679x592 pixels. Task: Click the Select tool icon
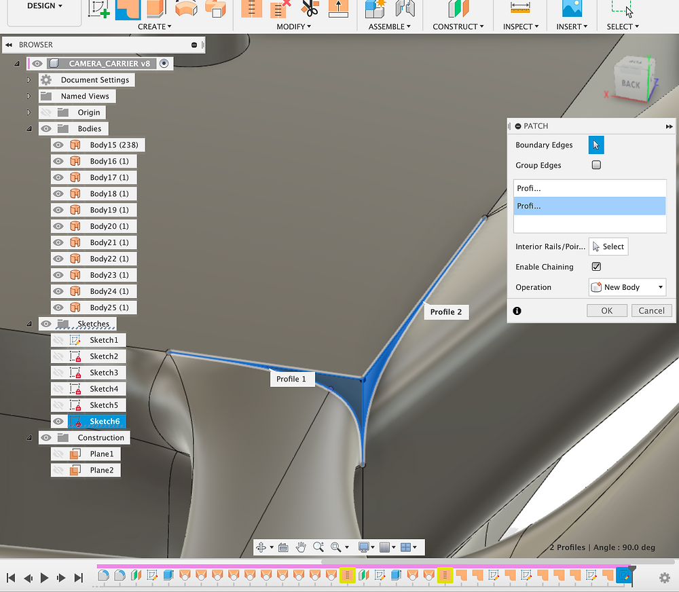click(x=622, y=9)
